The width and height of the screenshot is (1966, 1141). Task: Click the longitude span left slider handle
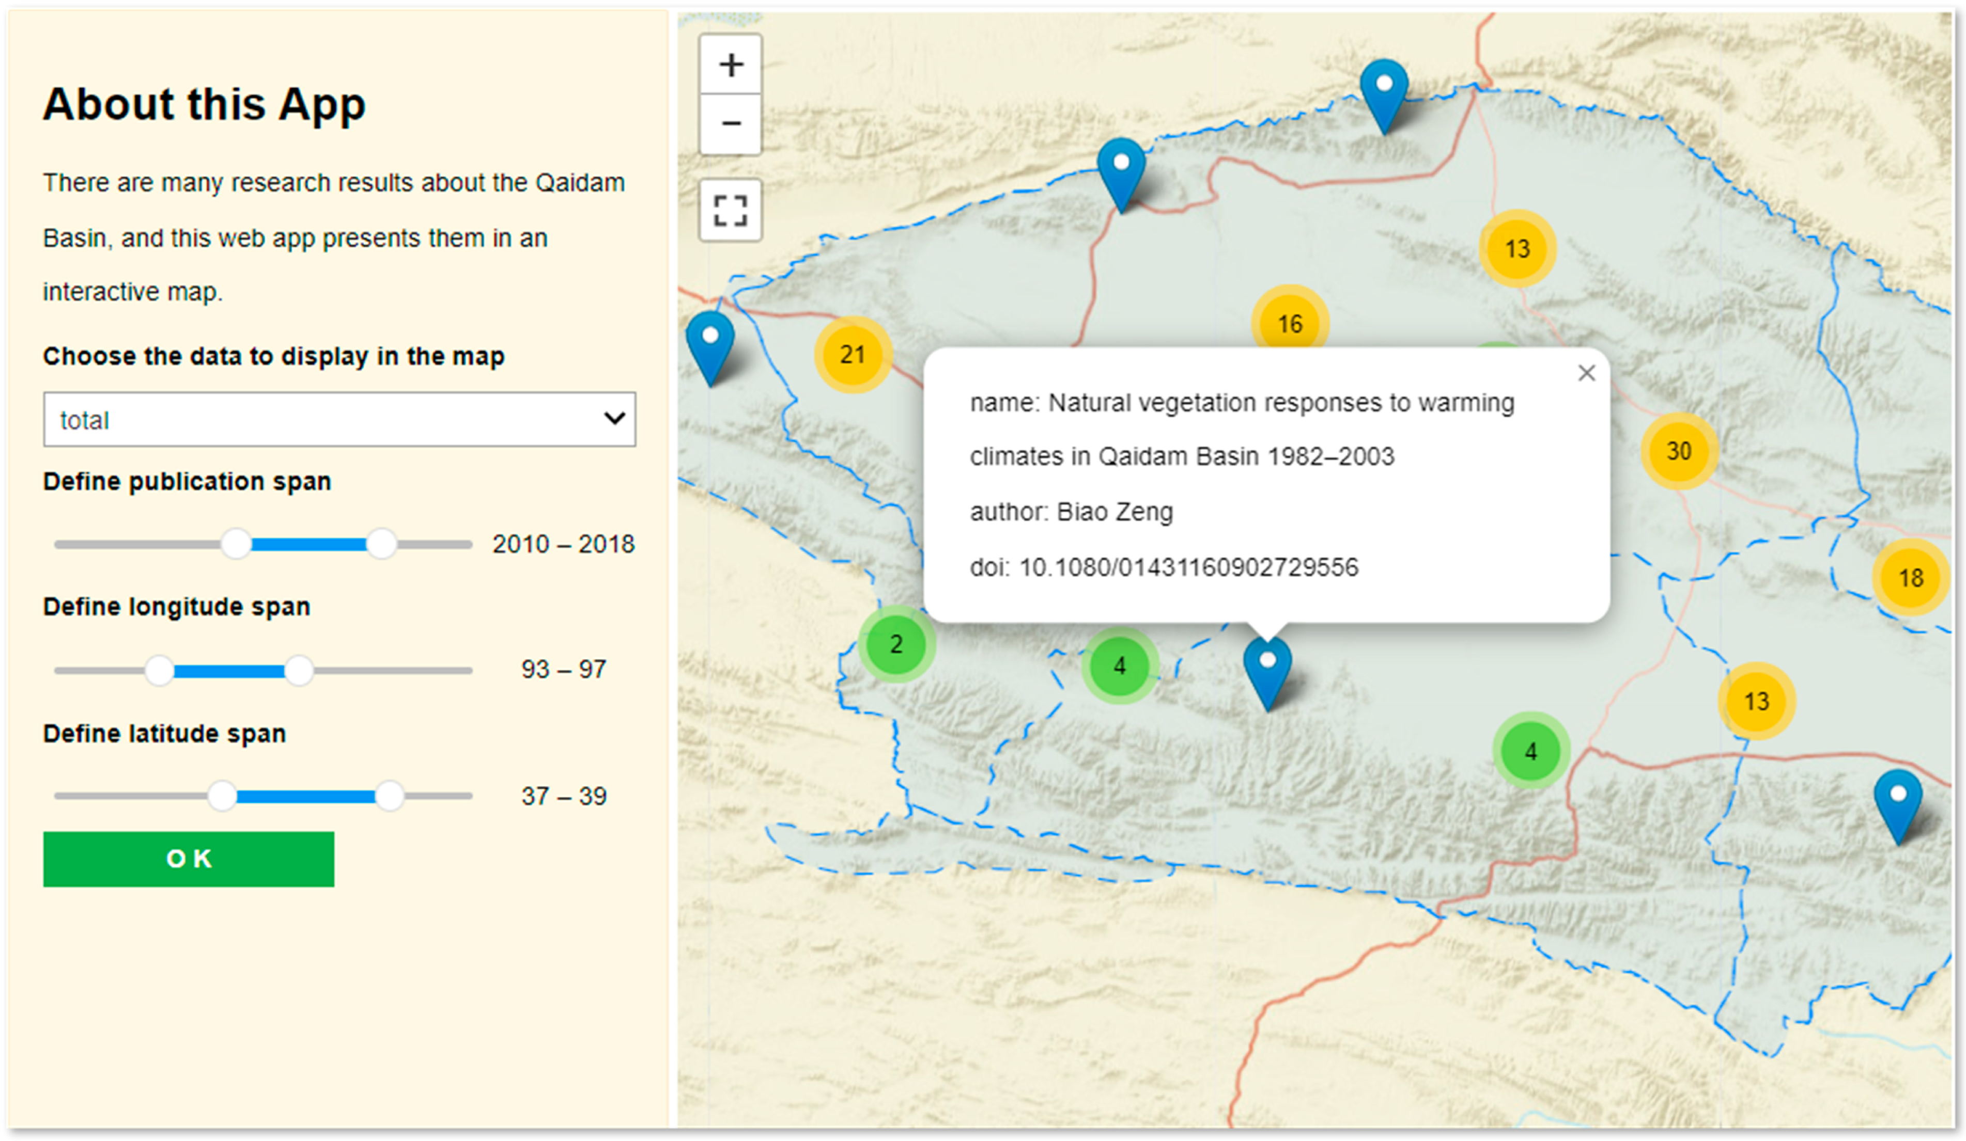[x=160, y=670]
